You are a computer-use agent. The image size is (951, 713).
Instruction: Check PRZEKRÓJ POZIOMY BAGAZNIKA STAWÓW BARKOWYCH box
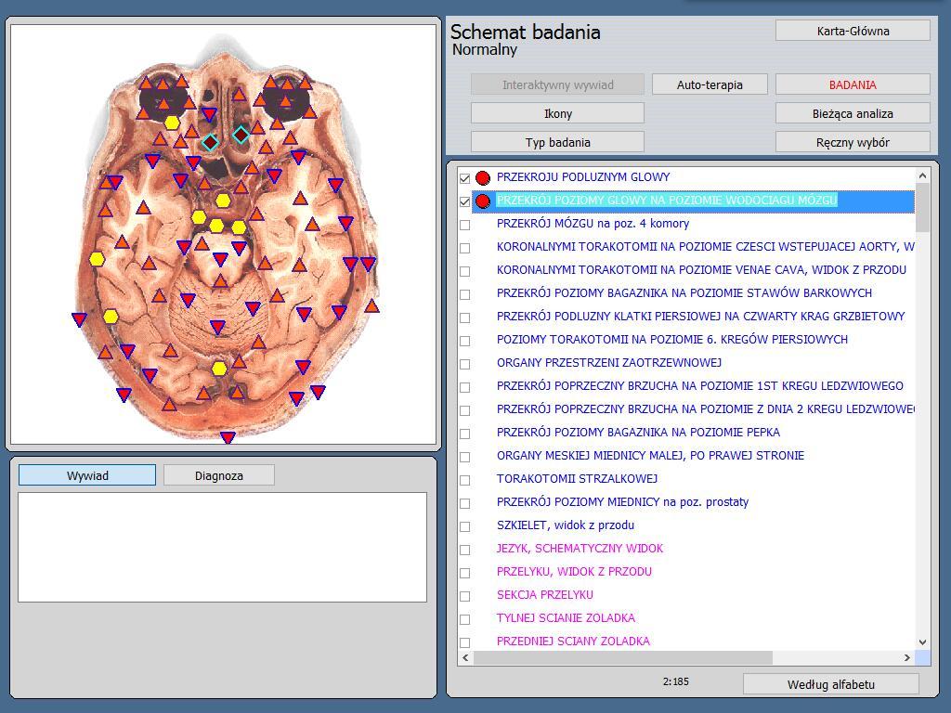click(464, 294)
